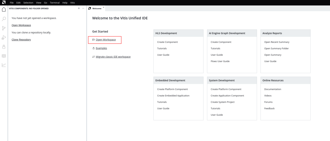This screenshot has height=141, width=330.
Task: Select the Welcome tab
Action: pyautogui.click(x=97, y=8)
